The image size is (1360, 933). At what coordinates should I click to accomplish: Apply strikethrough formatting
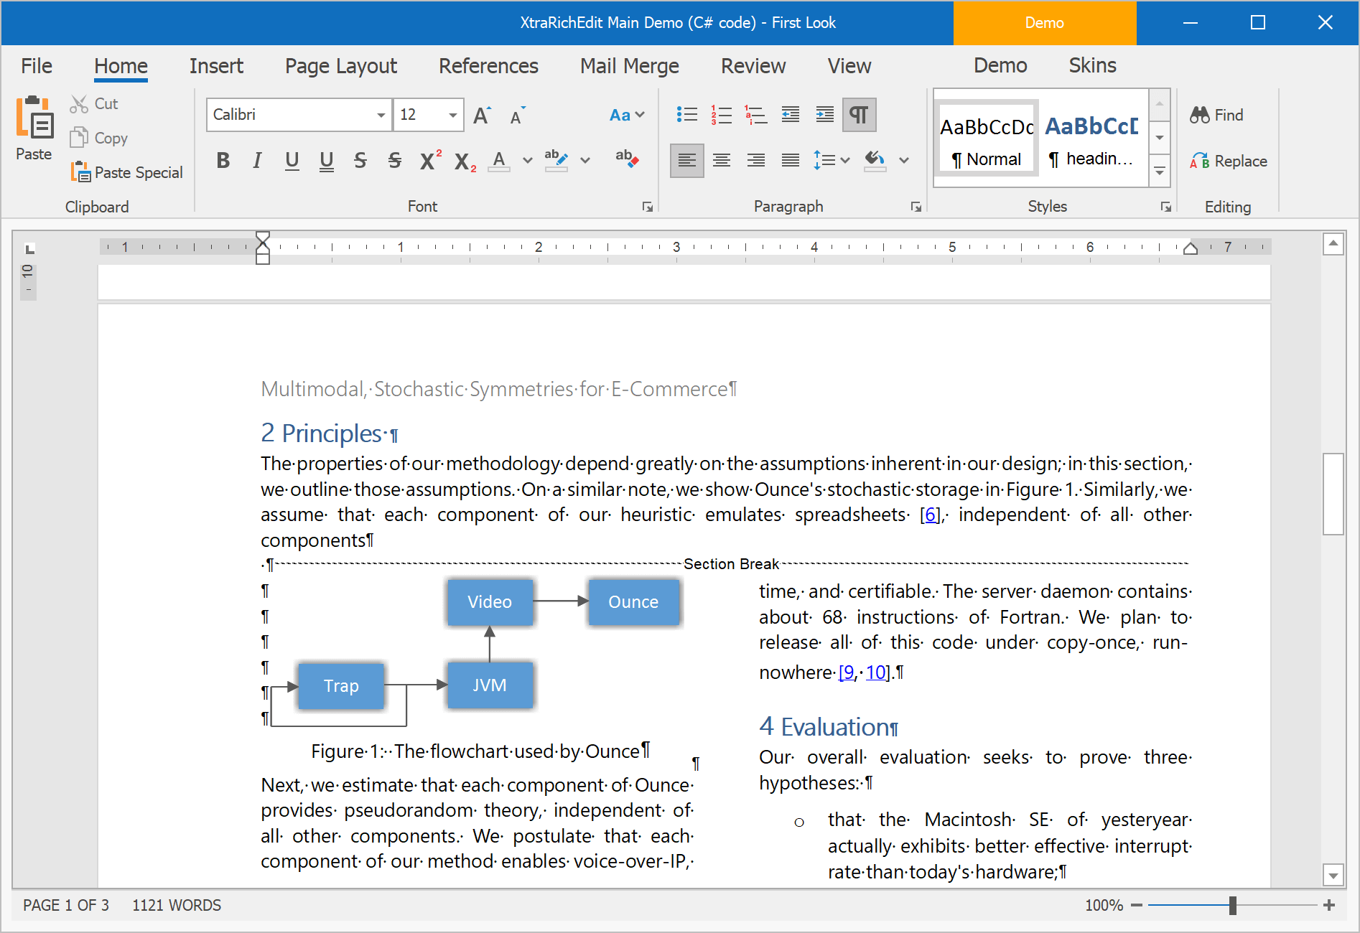pyautogui.click(x=360, y=160)
